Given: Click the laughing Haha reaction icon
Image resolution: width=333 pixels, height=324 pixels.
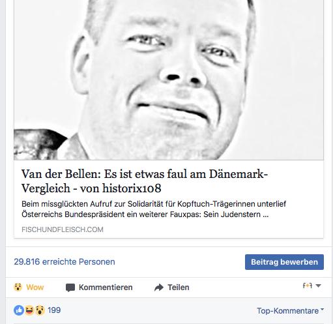Looking at the screenshot, I should (29, 310).
